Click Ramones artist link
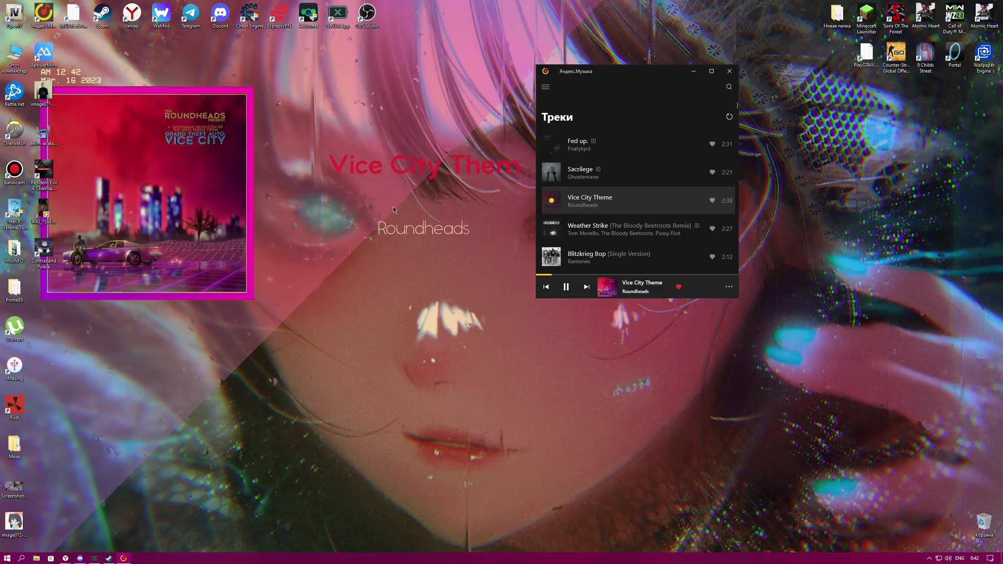The width and height of the screenshot is (1003, 564). pyautogui.click(x=578, y=262)
